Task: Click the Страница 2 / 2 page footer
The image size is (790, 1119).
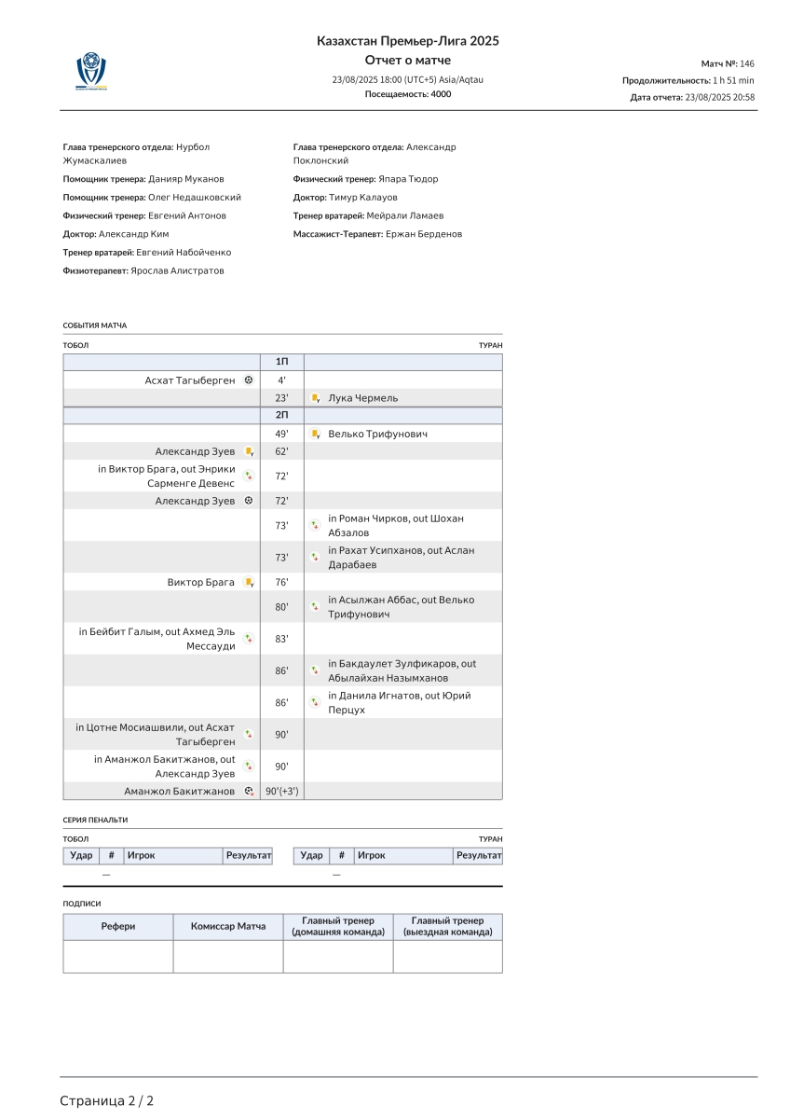Action: tap(107, 1101)
